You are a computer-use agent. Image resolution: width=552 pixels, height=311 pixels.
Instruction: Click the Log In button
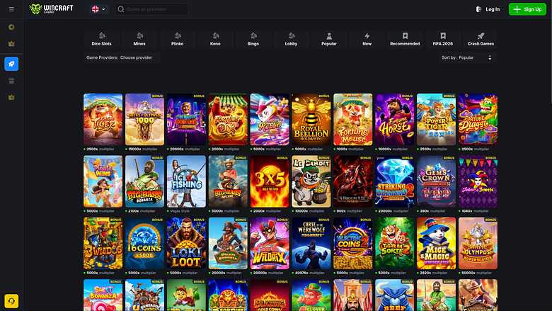pos(488,9)
